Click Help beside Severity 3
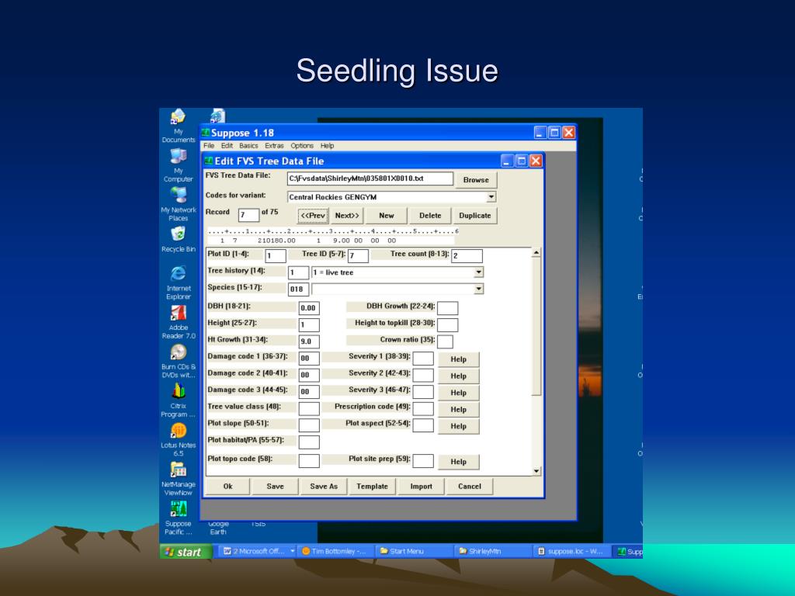This screenshot has width=795, height=596. 458,393
